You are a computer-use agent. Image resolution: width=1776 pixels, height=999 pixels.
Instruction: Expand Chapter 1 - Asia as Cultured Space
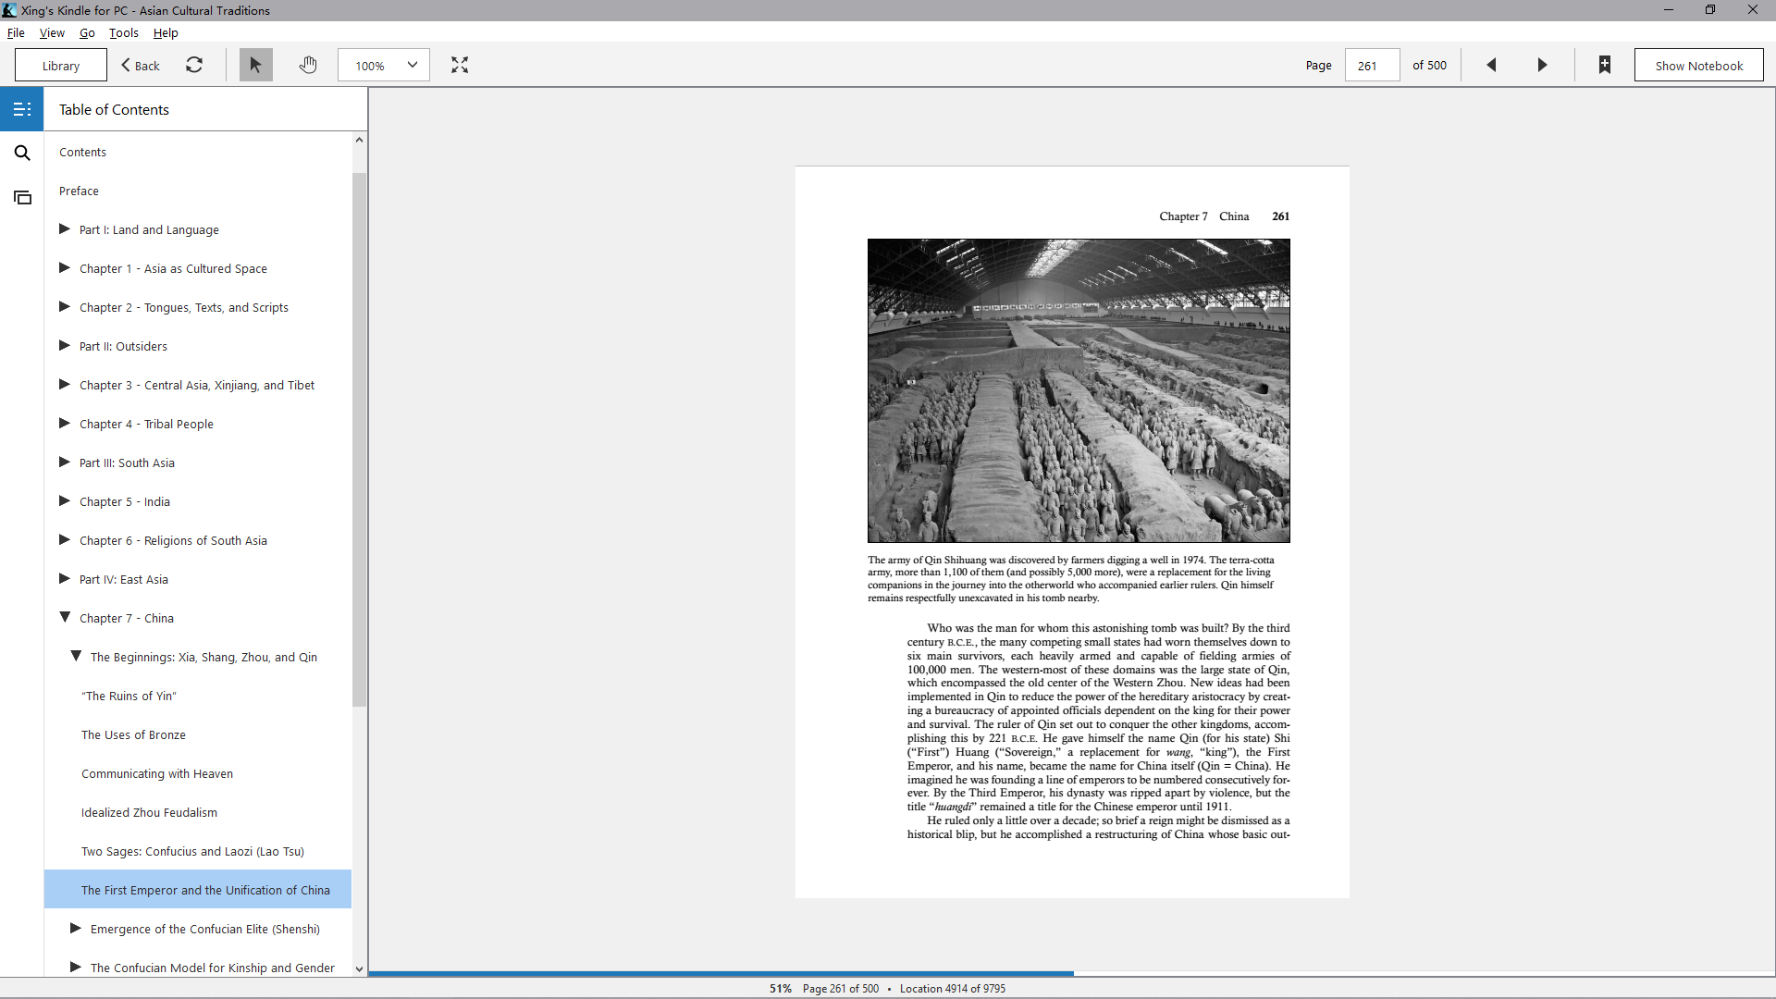65,268
